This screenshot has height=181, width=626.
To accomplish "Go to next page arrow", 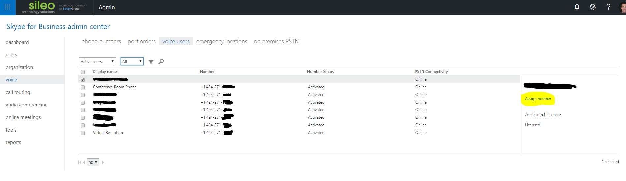I will coord(103,162).
